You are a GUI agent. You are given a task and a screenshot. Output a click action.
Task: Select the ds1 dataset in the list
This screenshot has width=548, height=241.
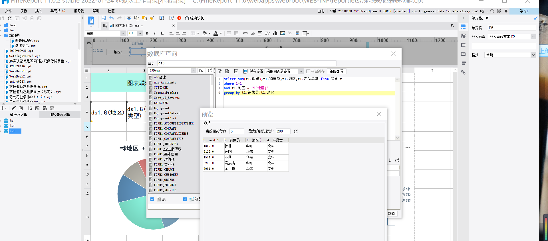point(12,121)
